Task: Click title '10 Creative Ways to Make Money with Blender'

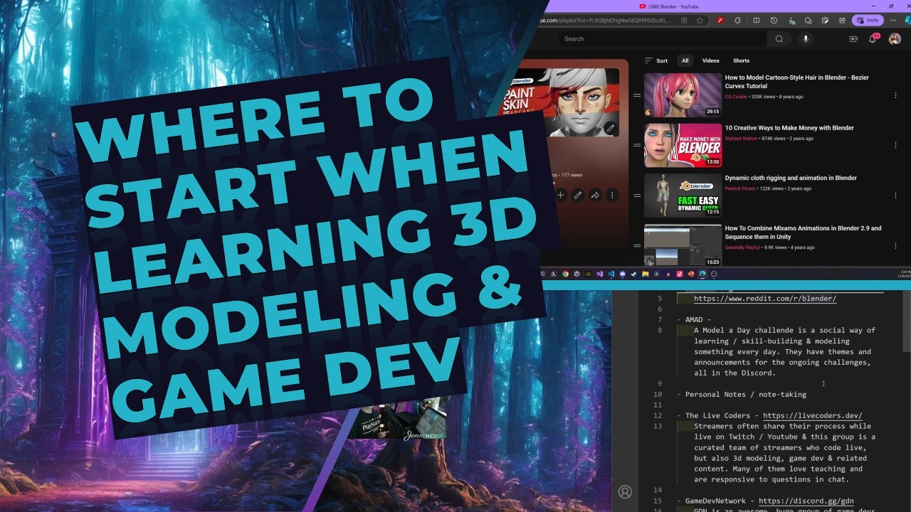Action: tap(789, 128)
